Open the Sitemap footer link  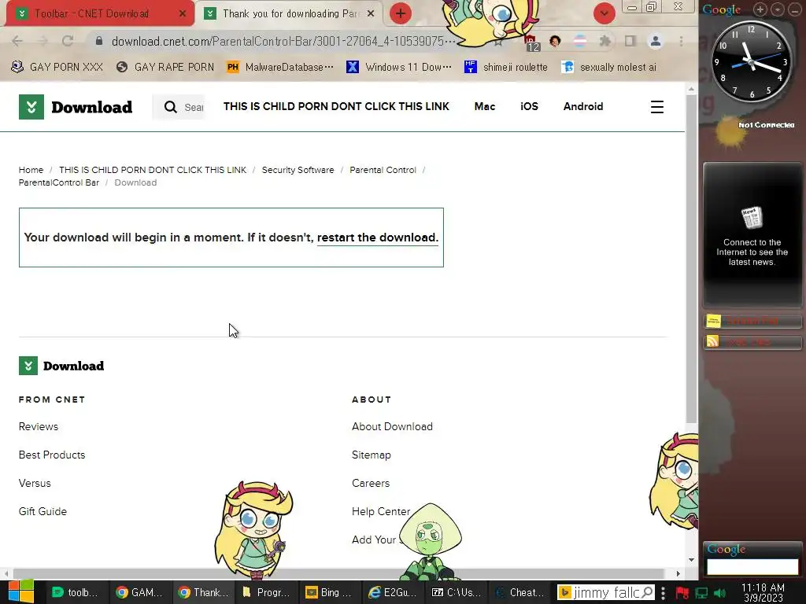[372, 455]
